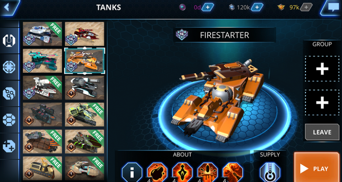Select the fire blob ability icon

157,172
